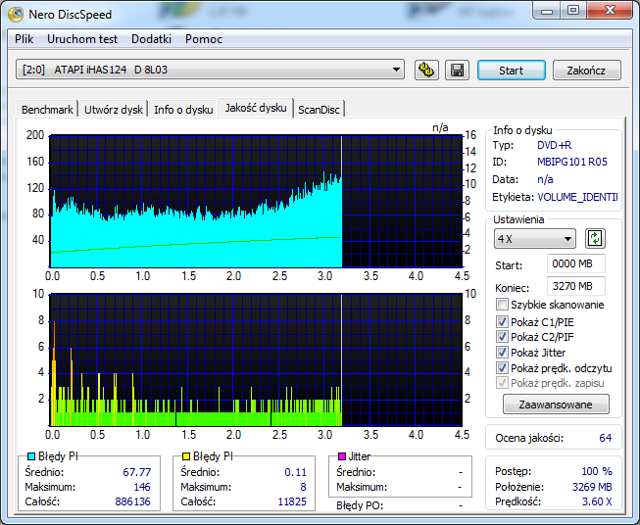640x525 pixels.
Task: Click the disc type DVD+R value
Action: pos(555,145)
